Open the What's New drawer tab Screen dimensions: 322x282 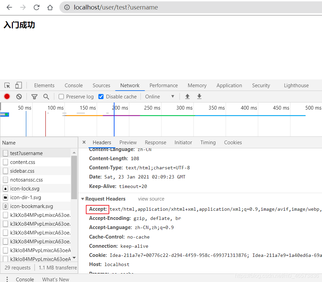(x=56, y=279)
